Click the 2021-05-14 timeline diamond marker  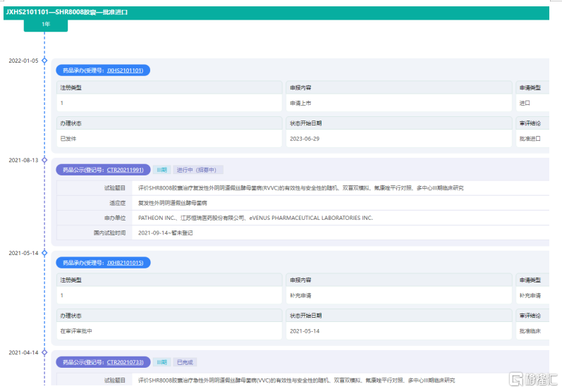click(x=44, y=253)
